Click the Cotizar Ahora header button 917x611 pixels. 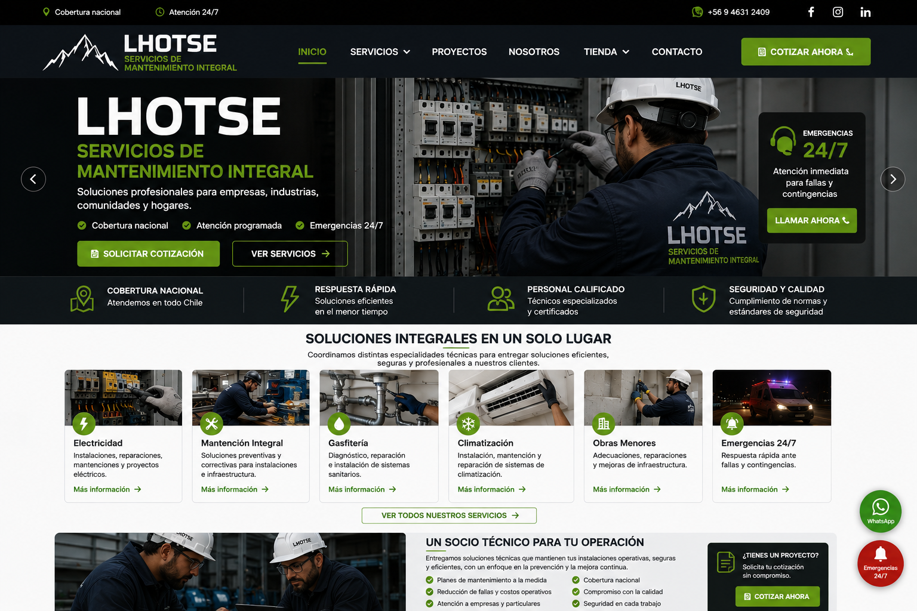tap(806, 52)
